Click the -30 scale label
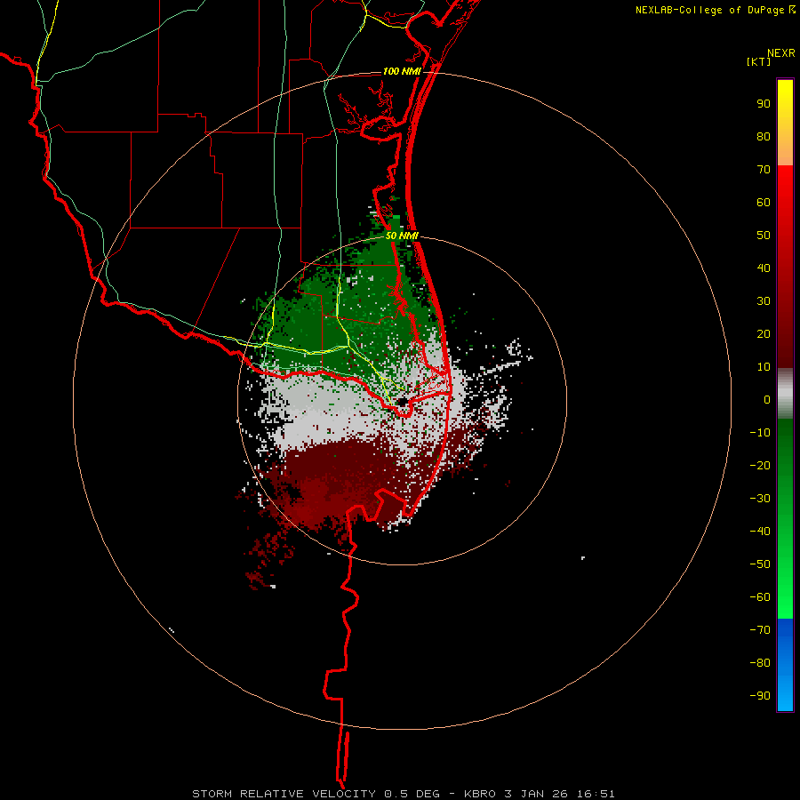 coord(760,499)
